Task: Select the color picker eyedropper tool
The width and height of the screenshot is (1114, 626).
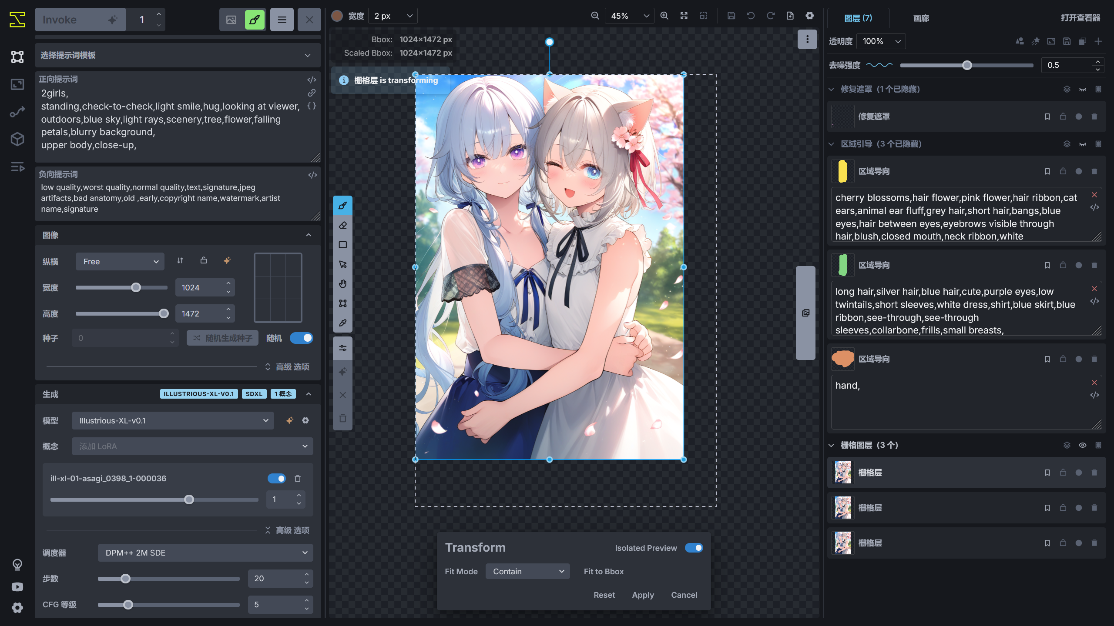Action: 343,323
